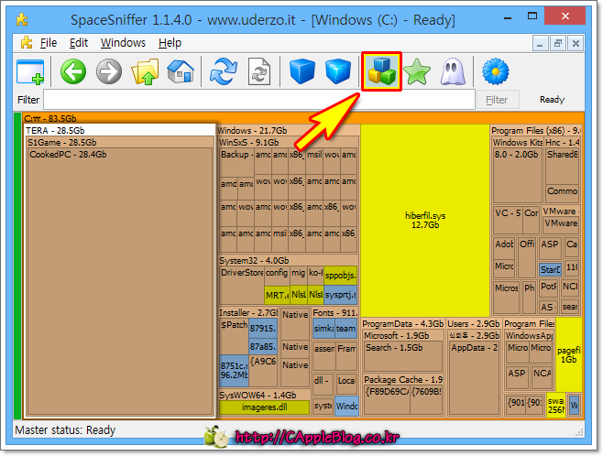Select the AppData block
This screenshot has width=603, height=456.
(474, 378)
